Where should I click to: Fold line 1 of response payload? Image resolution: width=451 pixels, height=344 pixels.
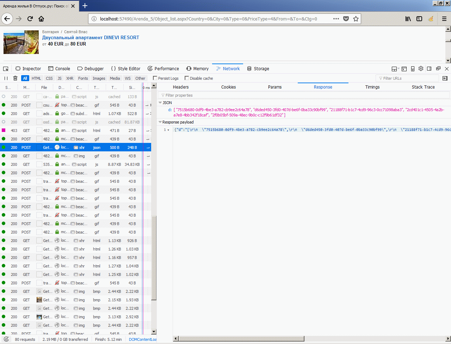168,130
